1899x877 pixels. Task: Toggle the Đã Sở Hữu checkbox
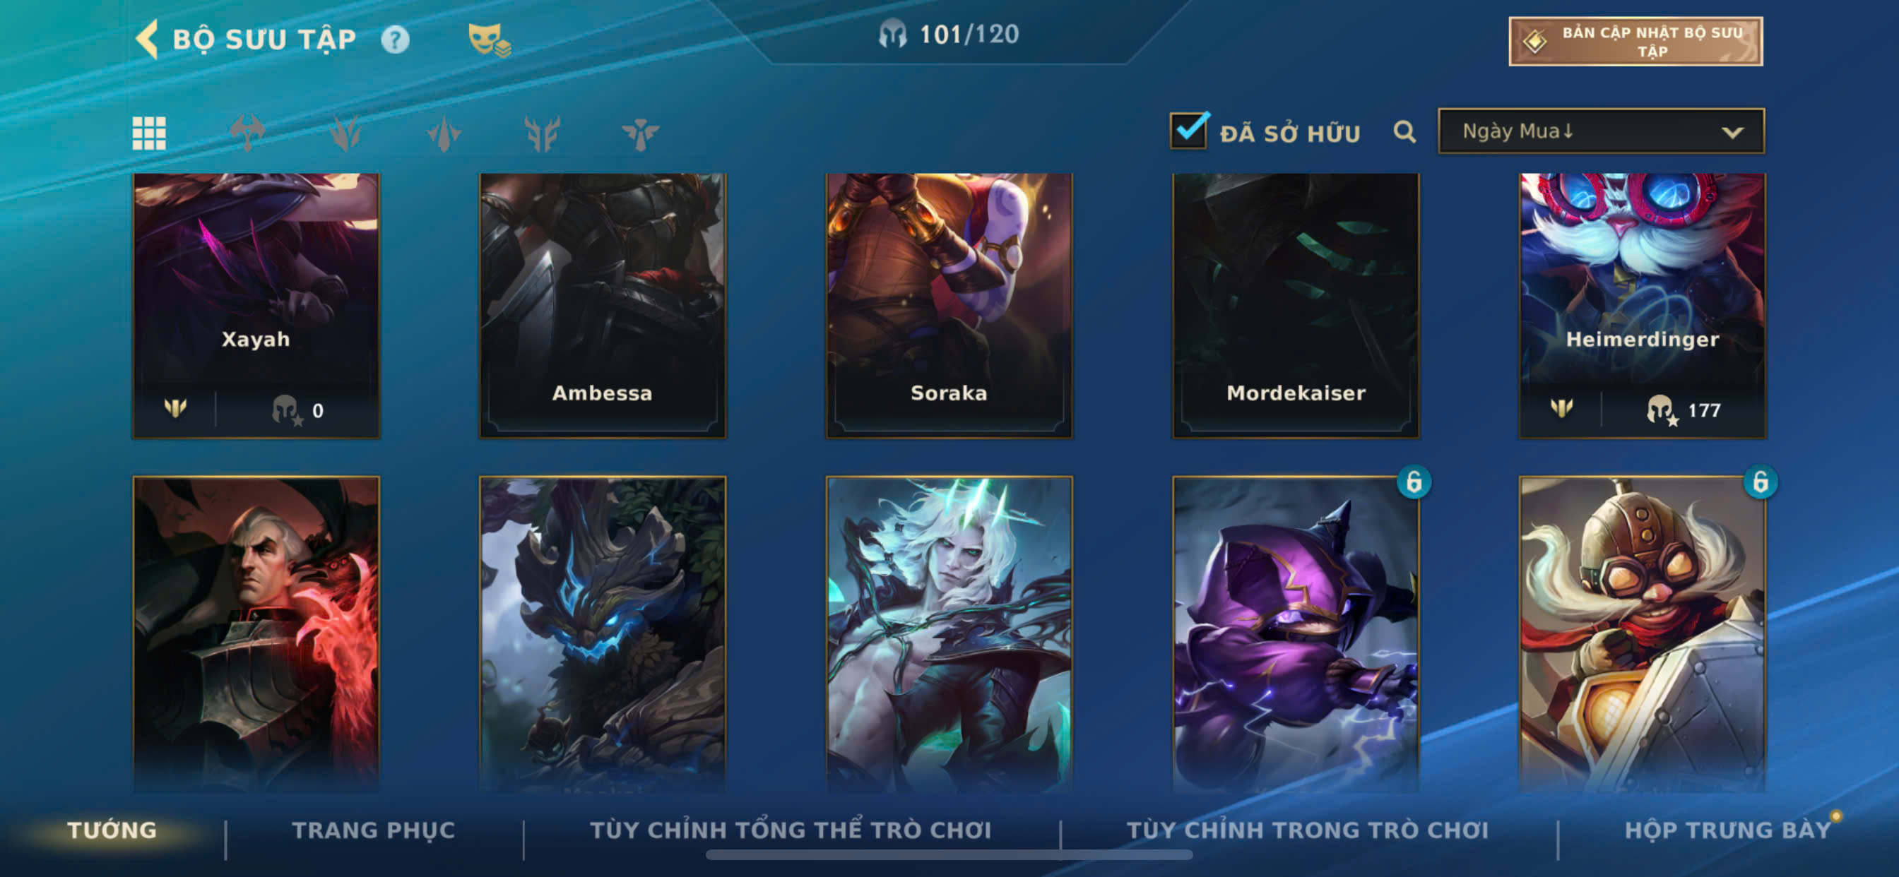tap(1189, 131)
